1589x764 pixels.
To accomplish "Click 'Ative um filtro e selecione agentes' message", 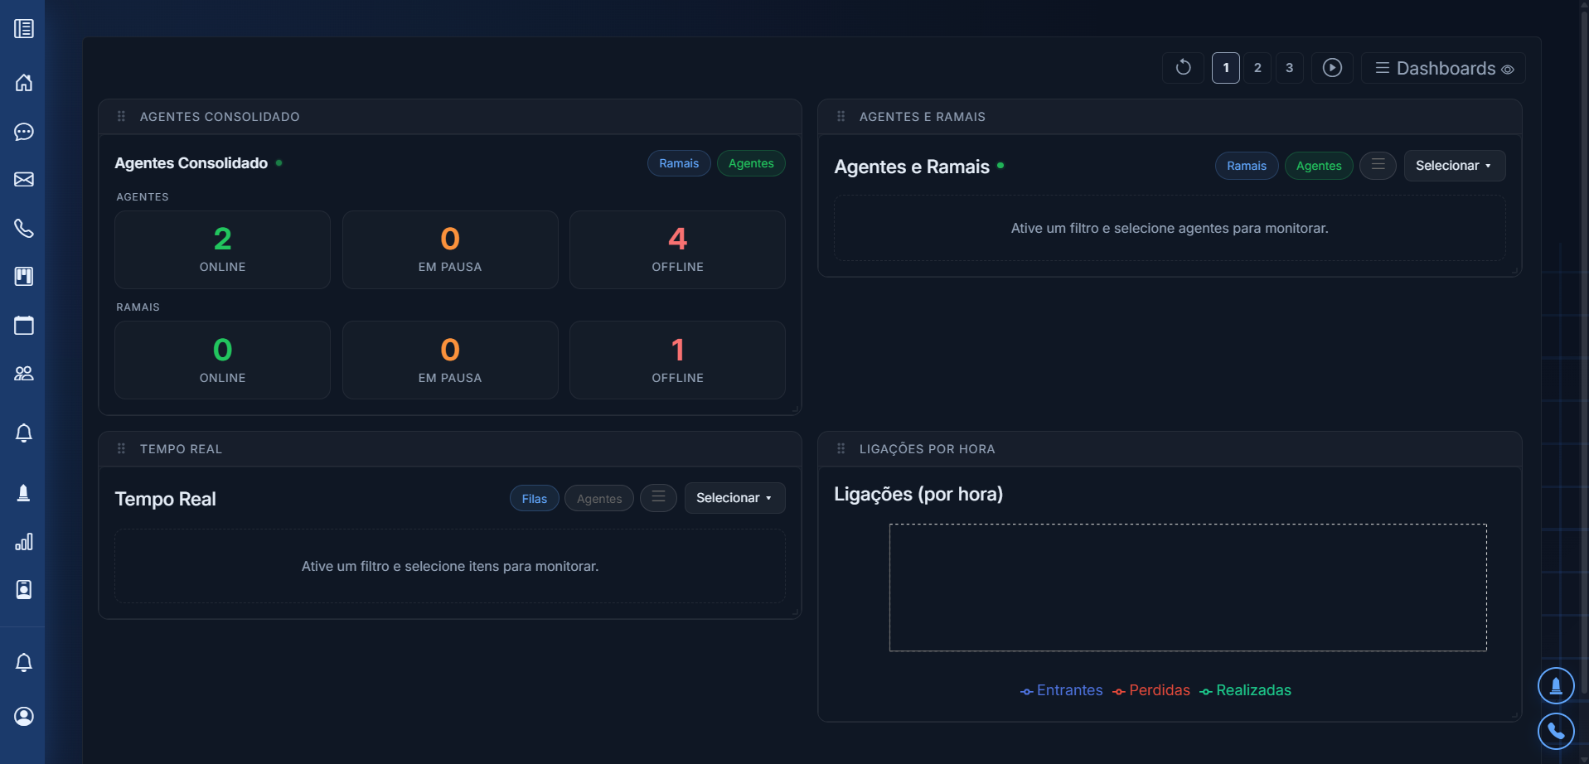I will click(x=1170, y=228).
